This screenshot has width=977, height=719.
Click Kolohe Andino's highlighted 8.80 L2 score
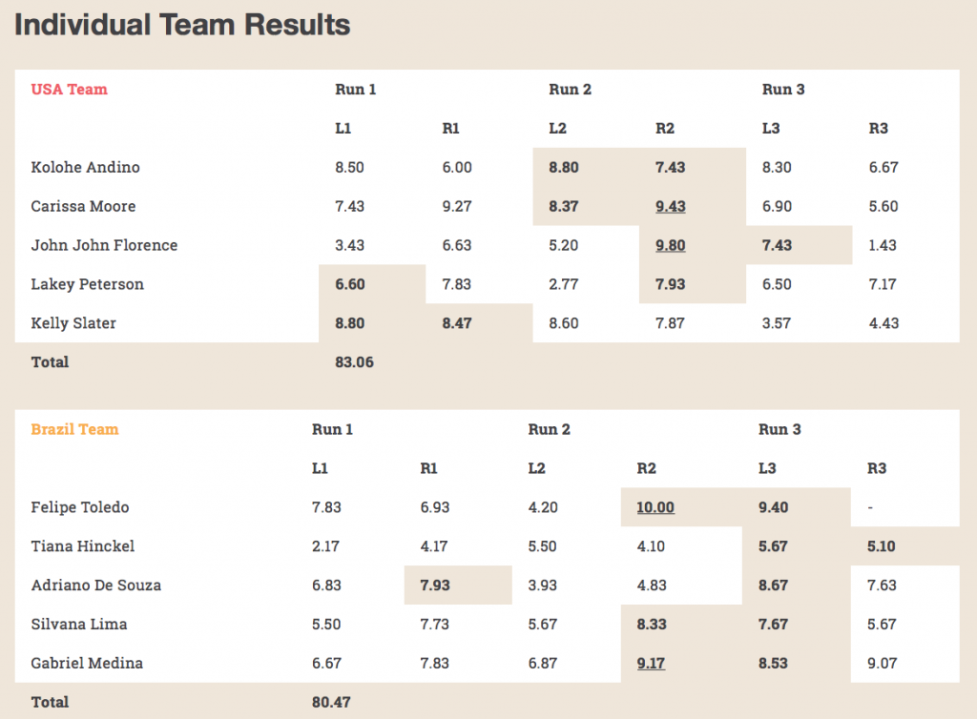(x=563, y=168)
